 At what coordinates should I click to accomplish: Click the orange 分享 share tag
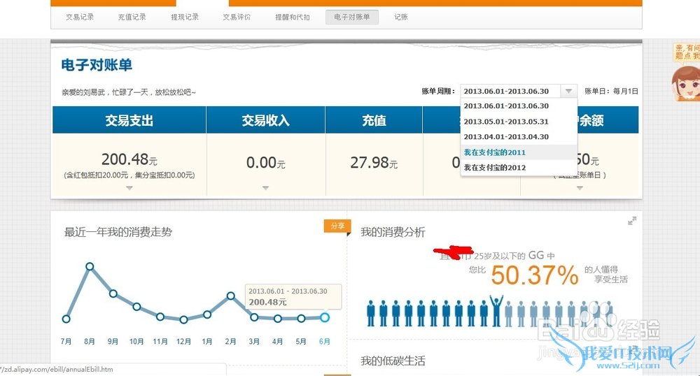[336, 226]
